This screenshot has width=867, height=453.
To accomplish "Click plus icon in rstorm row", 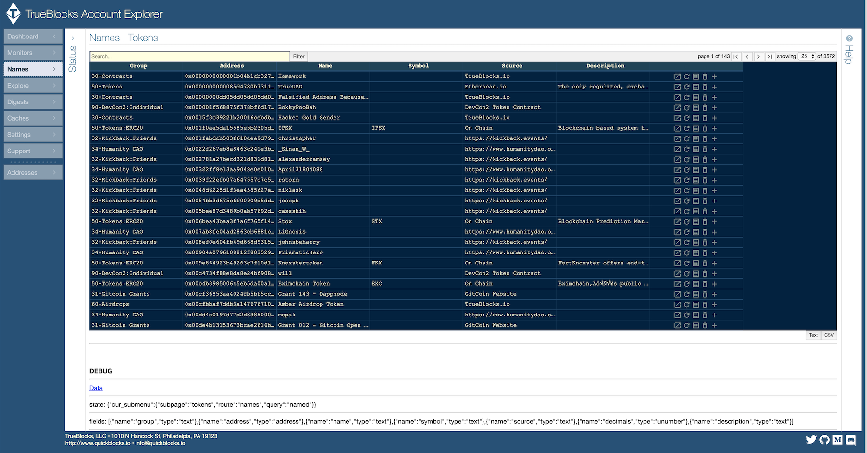I will pos(714,180).
